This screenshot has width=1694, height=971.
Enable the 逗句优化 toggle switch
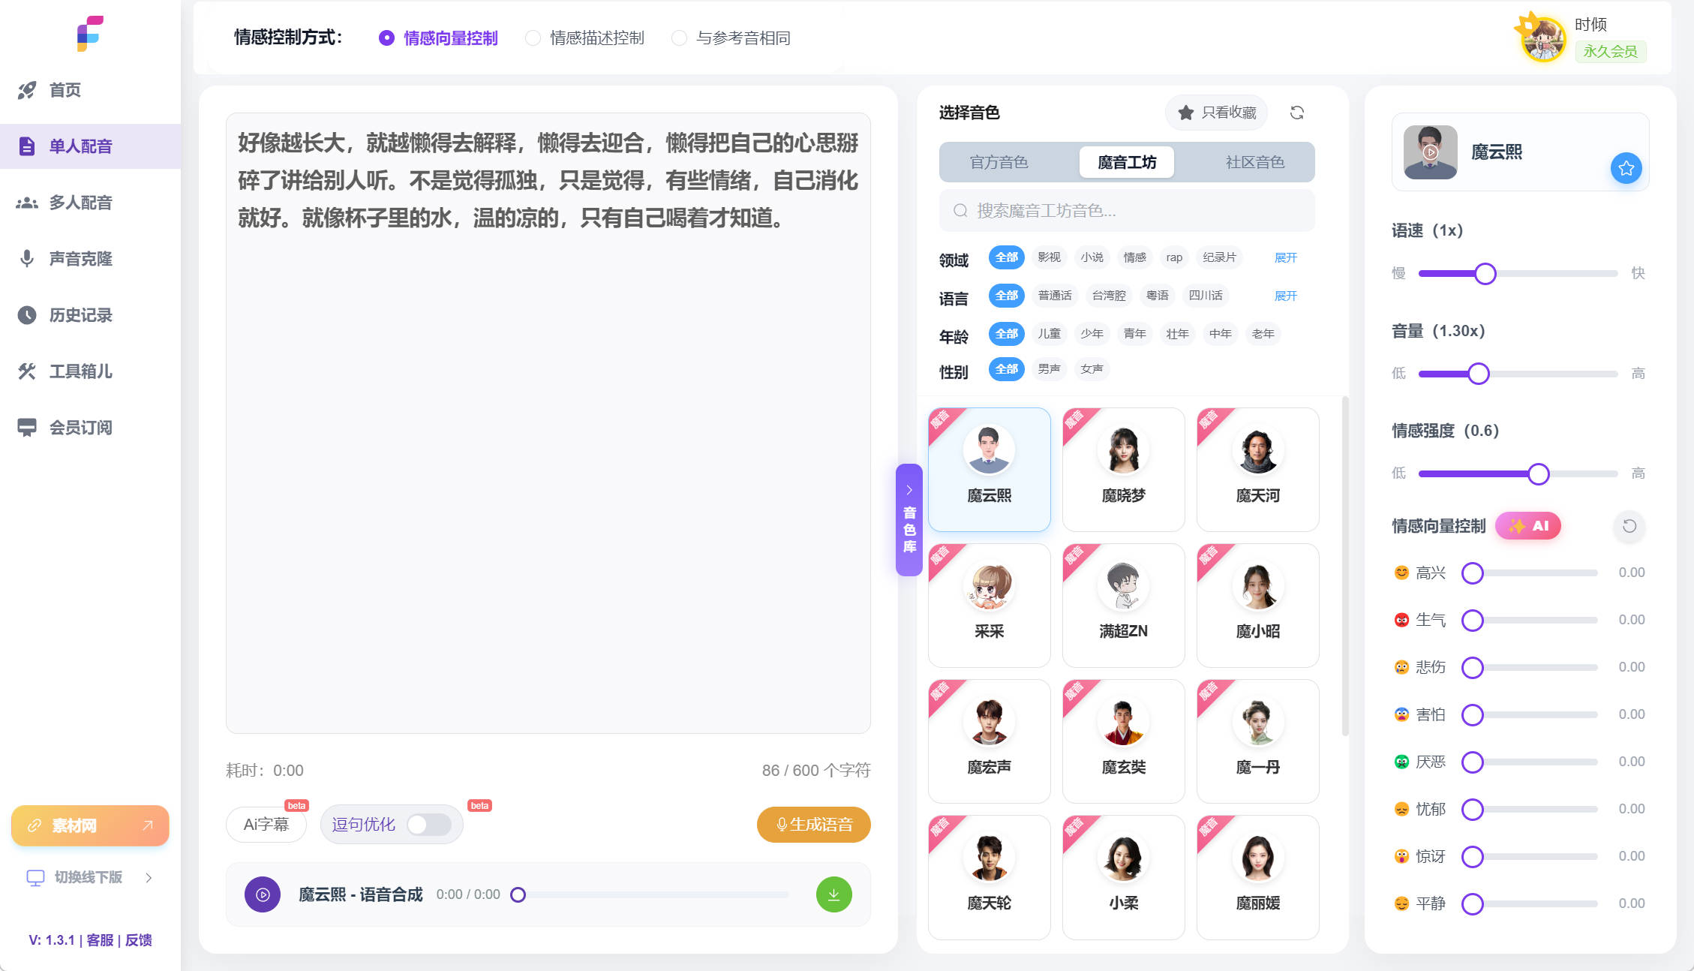428,824
